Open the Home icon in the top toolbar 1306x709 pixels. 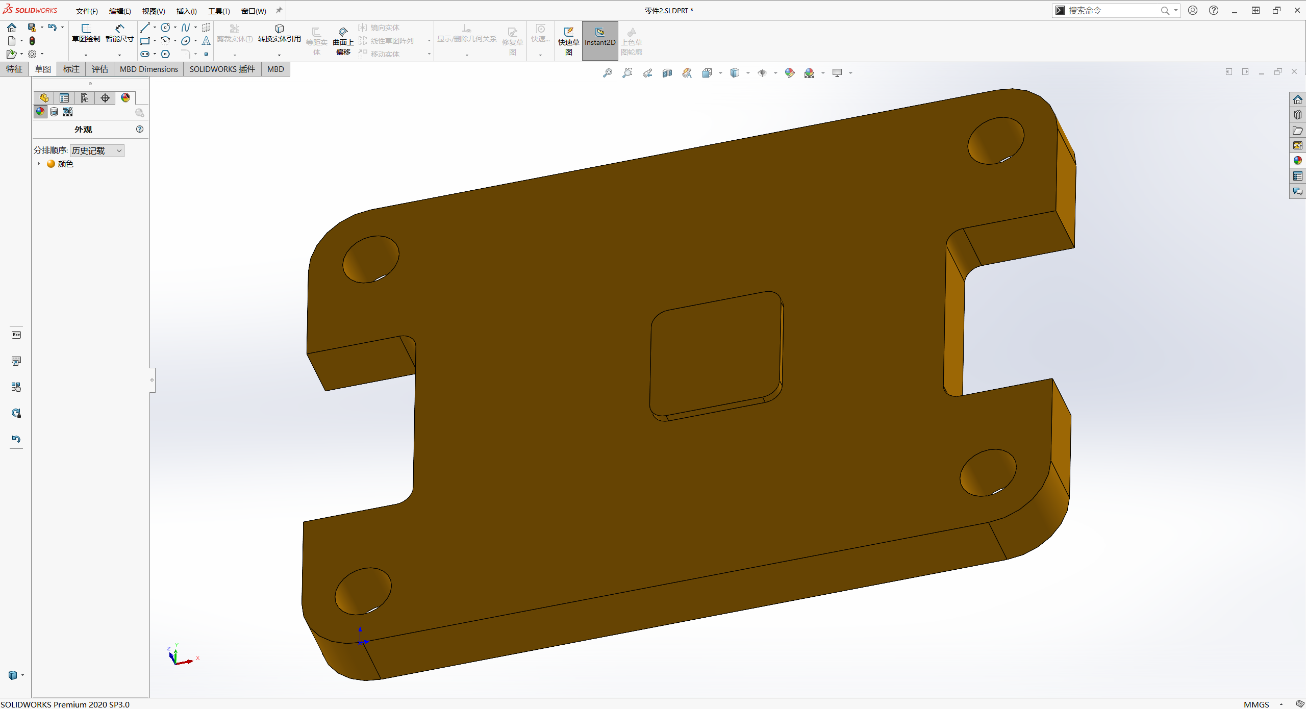12,28
